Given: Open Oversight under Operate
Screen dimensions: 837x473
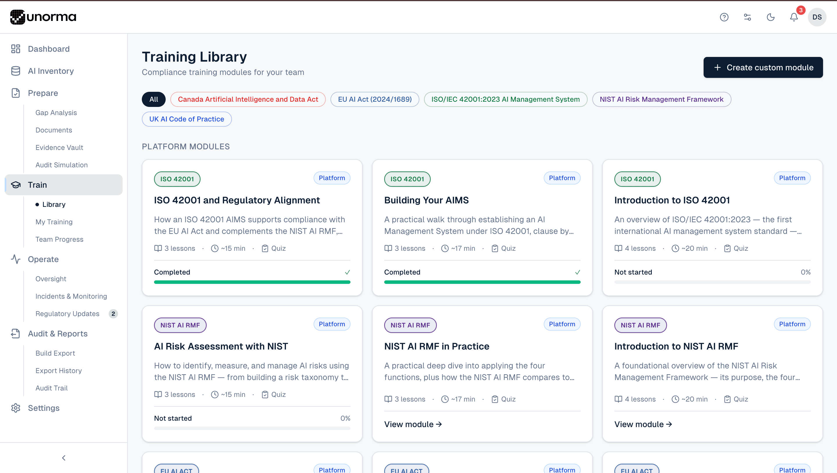Looking at the screenshot, I should click(x=51, y=279).
